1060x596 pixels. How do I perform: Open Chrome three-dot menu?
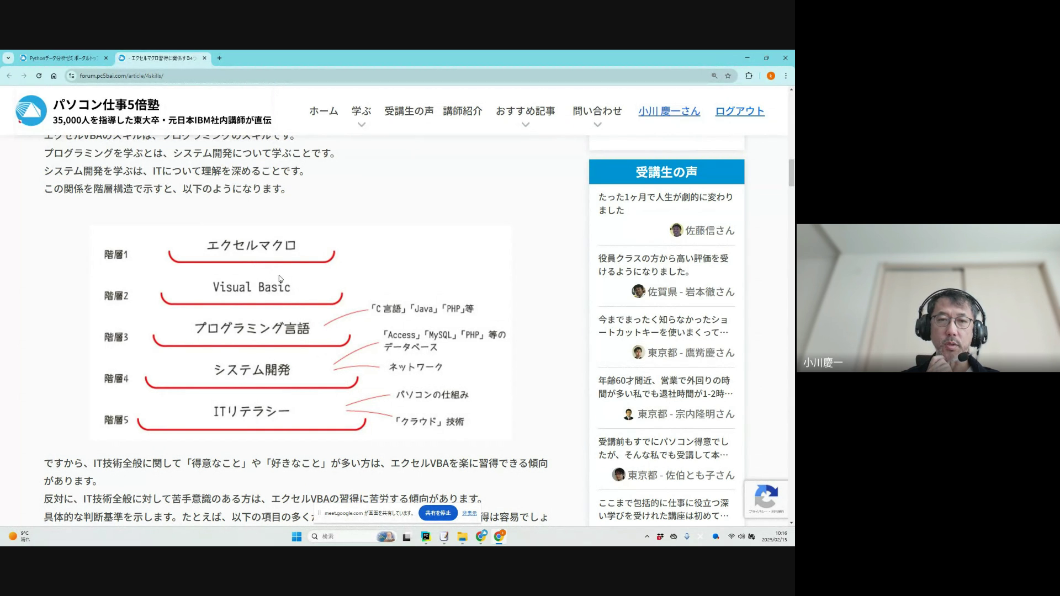786,76
